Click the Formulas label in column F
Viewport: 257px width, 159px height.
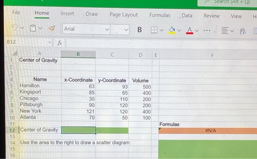(x=169, y=124)
